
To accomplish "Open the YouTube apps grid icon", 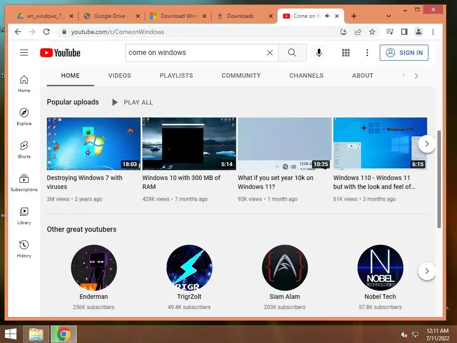I will tap(346, 53).
